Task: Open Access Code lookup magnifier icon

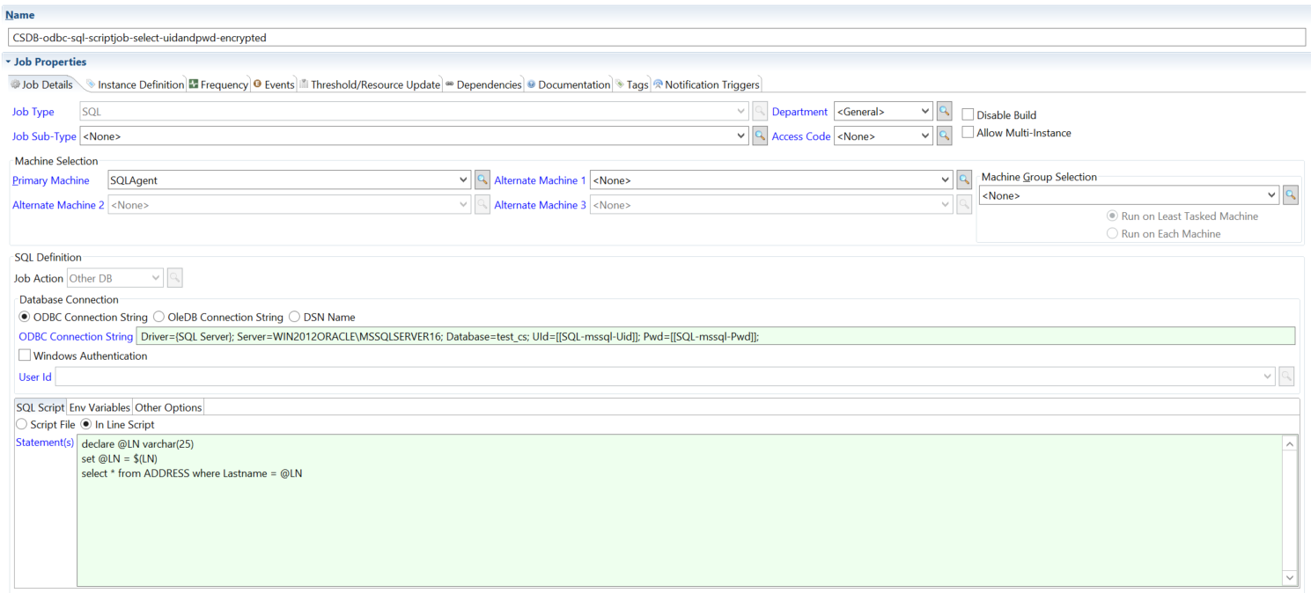Action: tap(944, 136)
